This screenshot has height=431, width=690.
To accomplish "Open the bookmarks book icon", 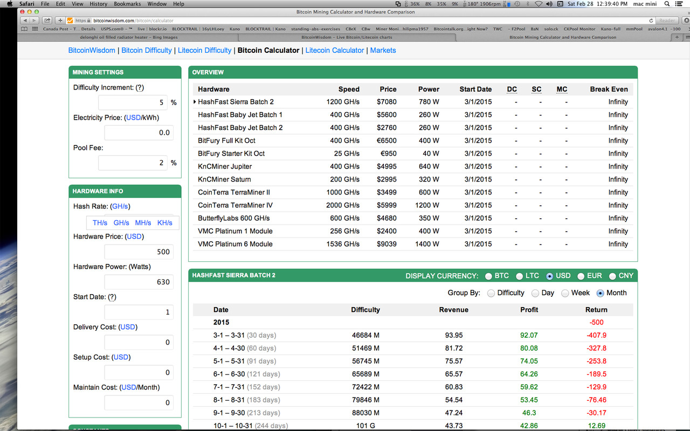I will 24,29.
